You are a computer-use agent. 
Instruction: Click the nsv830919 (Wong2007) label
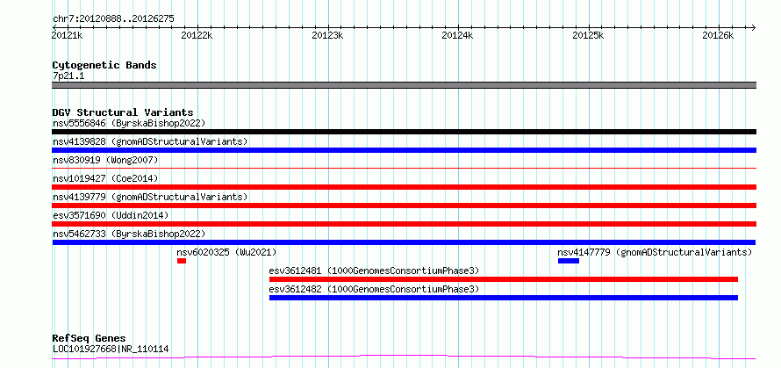tap(105, 160)
